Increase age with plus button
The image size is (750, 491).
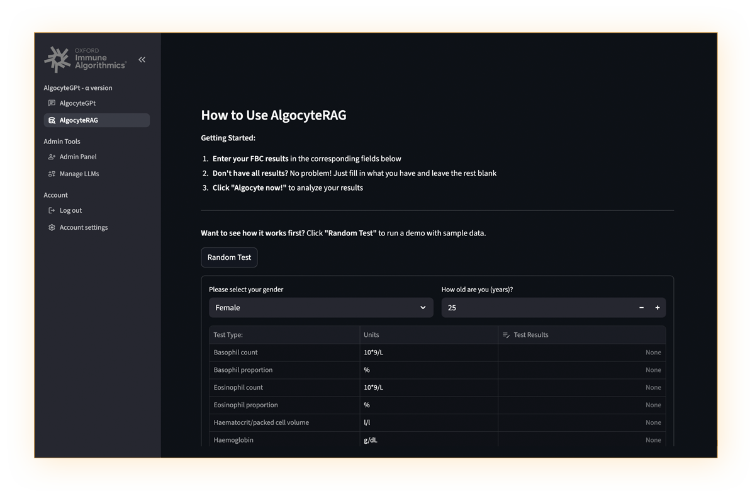click(x=658, y=308)
